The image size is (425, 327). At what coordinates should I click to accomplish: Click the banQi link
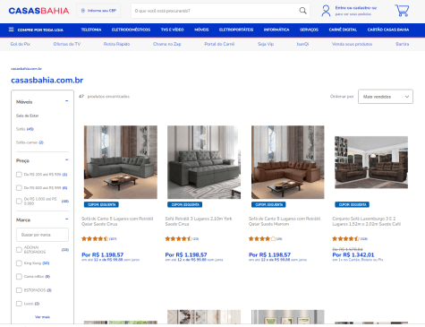pyautogui.click(x=302, y=44)
